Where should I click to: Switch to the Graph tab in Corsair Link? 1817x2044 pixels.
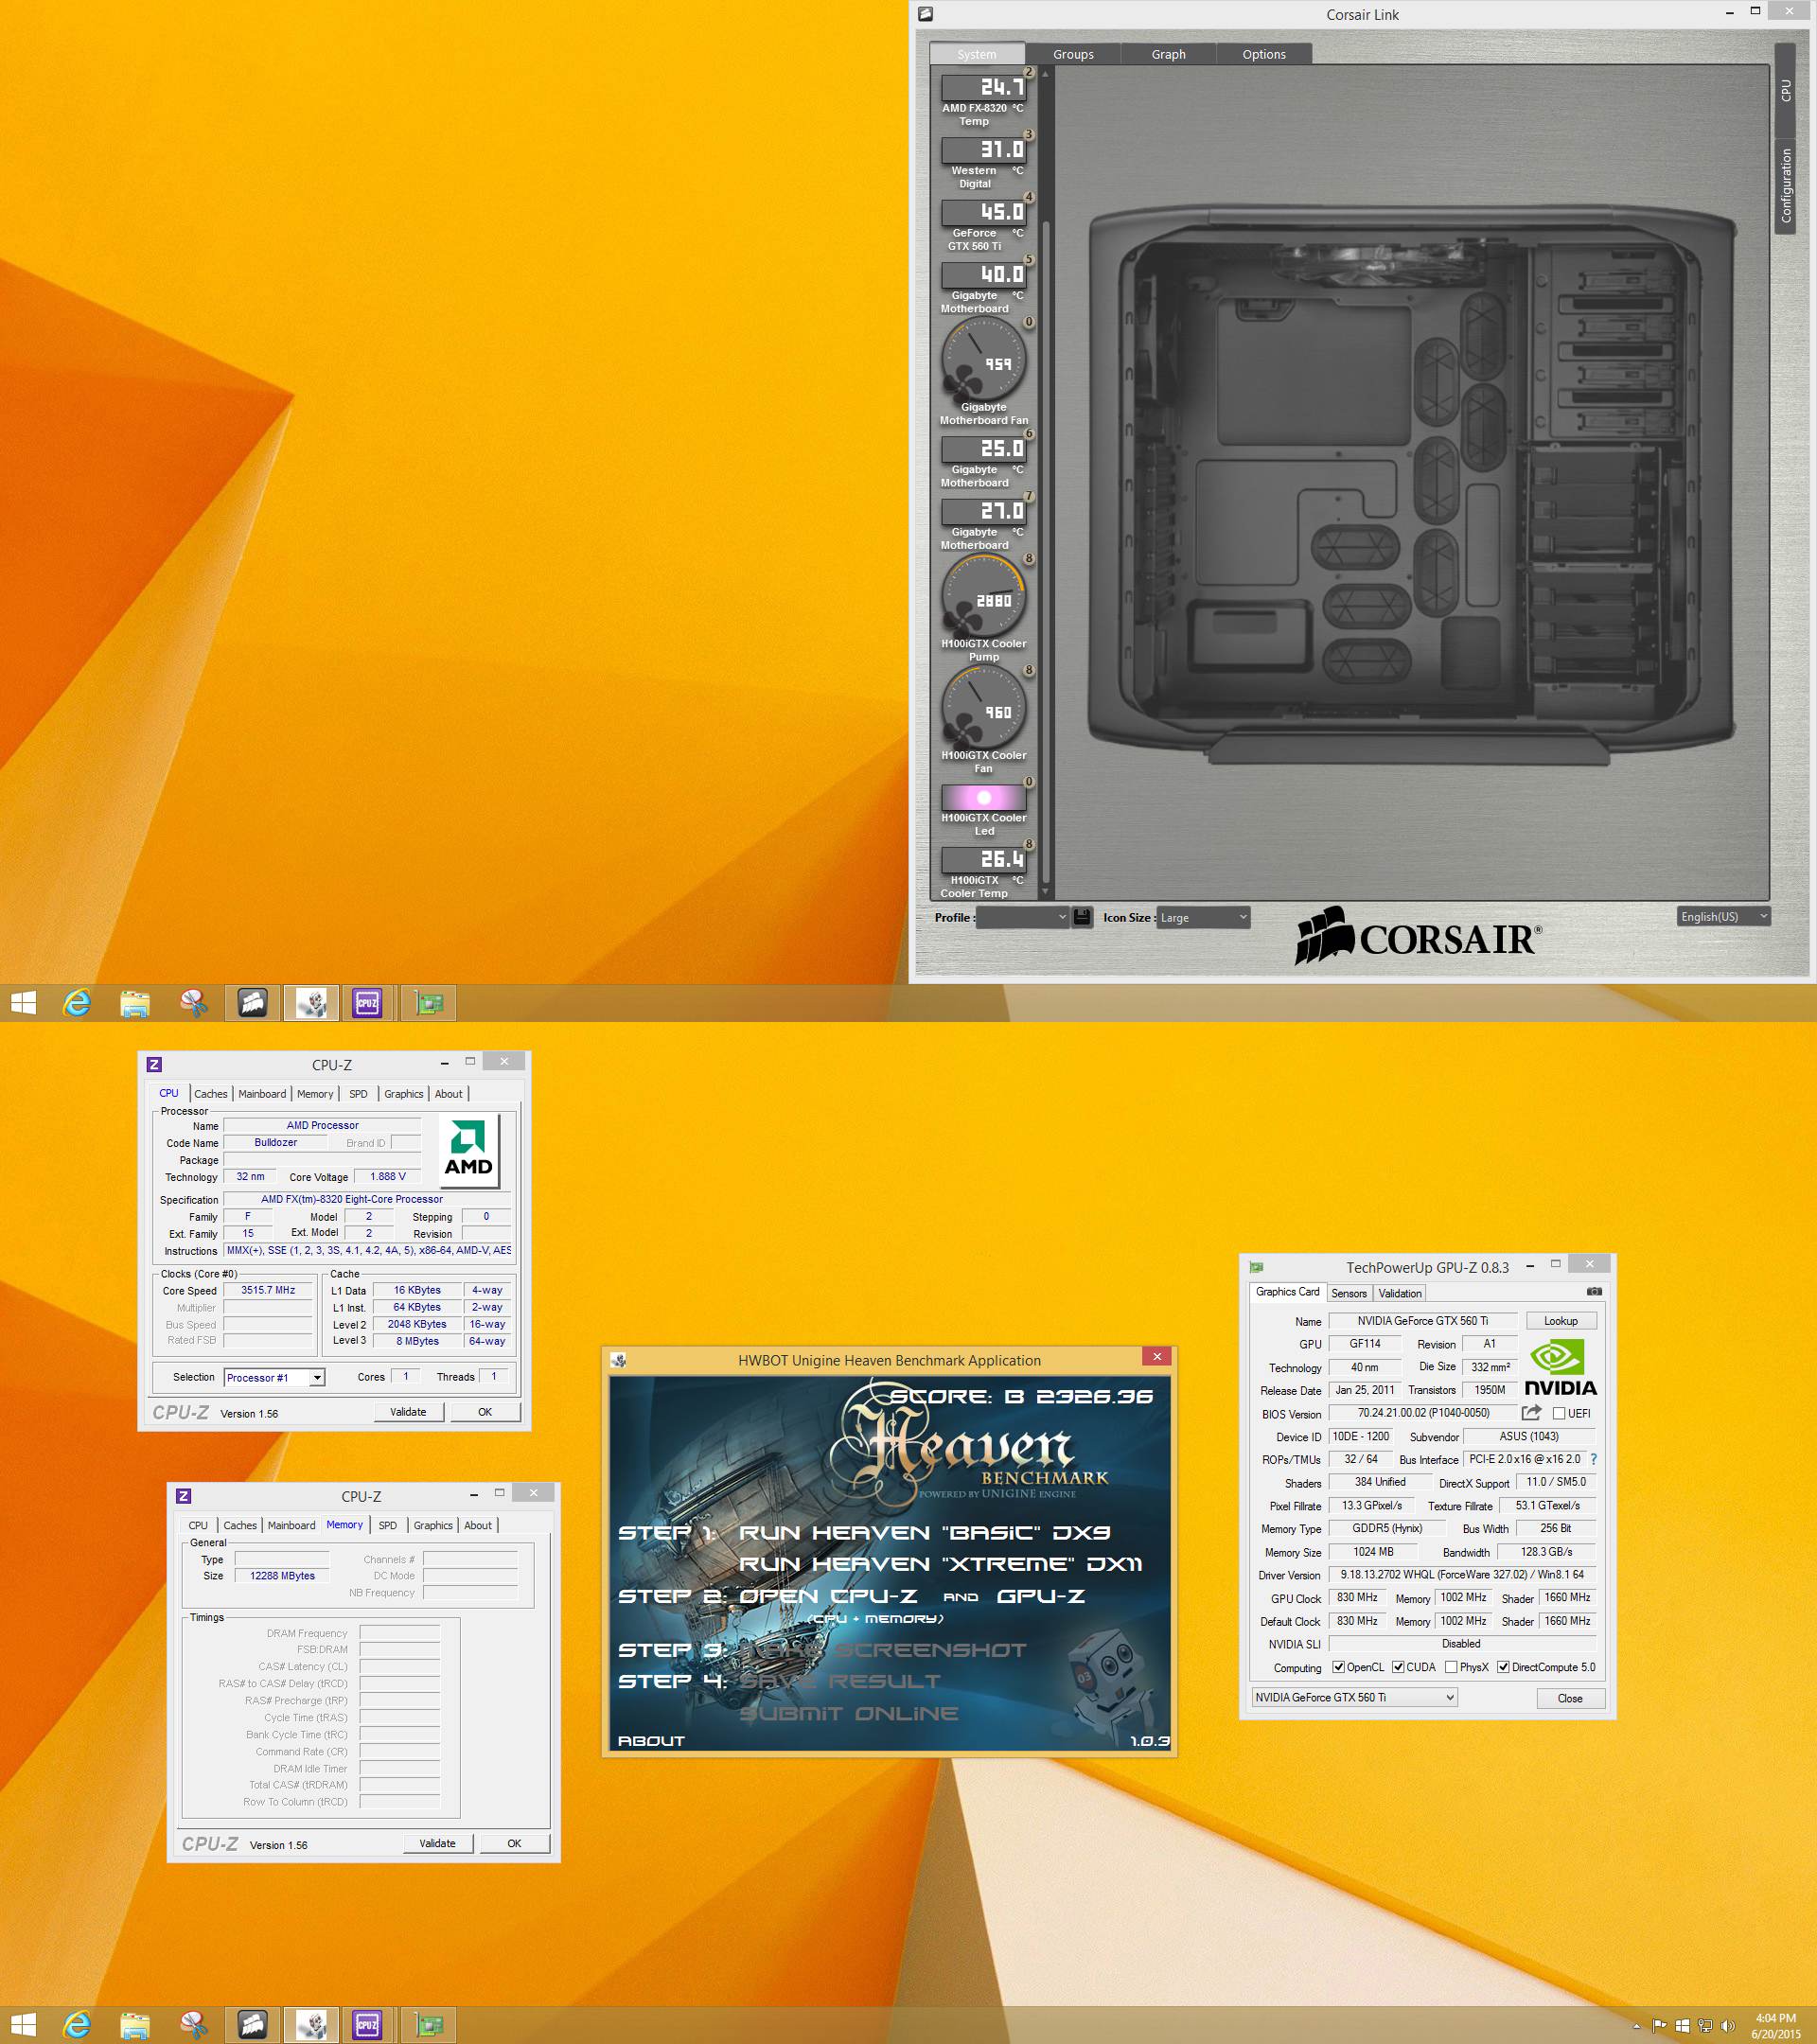coord(1168,54)
